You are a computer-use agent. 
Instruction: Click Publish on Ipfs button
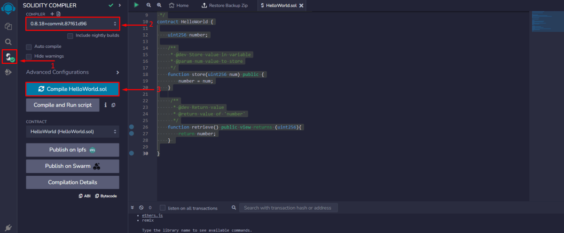(x=73, y=150)
